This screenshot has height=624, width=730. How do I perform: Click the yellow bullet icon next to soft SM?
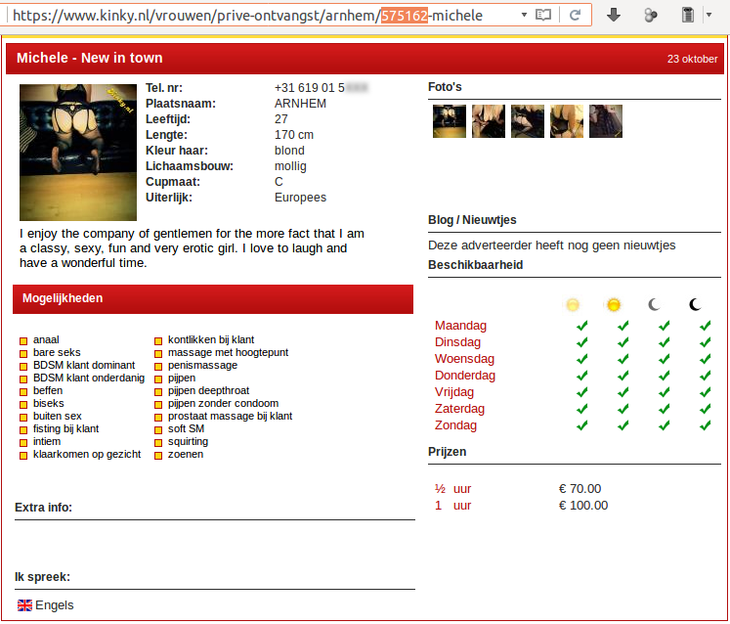158,429
